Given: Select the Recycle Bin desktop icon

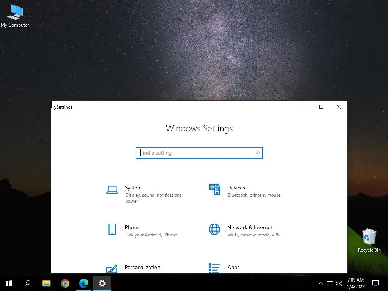Looking at the screenshot, I should 369,241.
